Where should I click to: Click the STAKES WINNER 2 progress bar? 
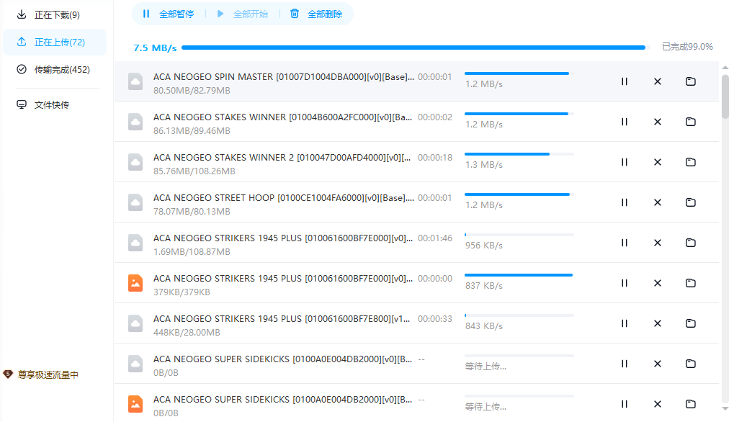tap(519, 154)
